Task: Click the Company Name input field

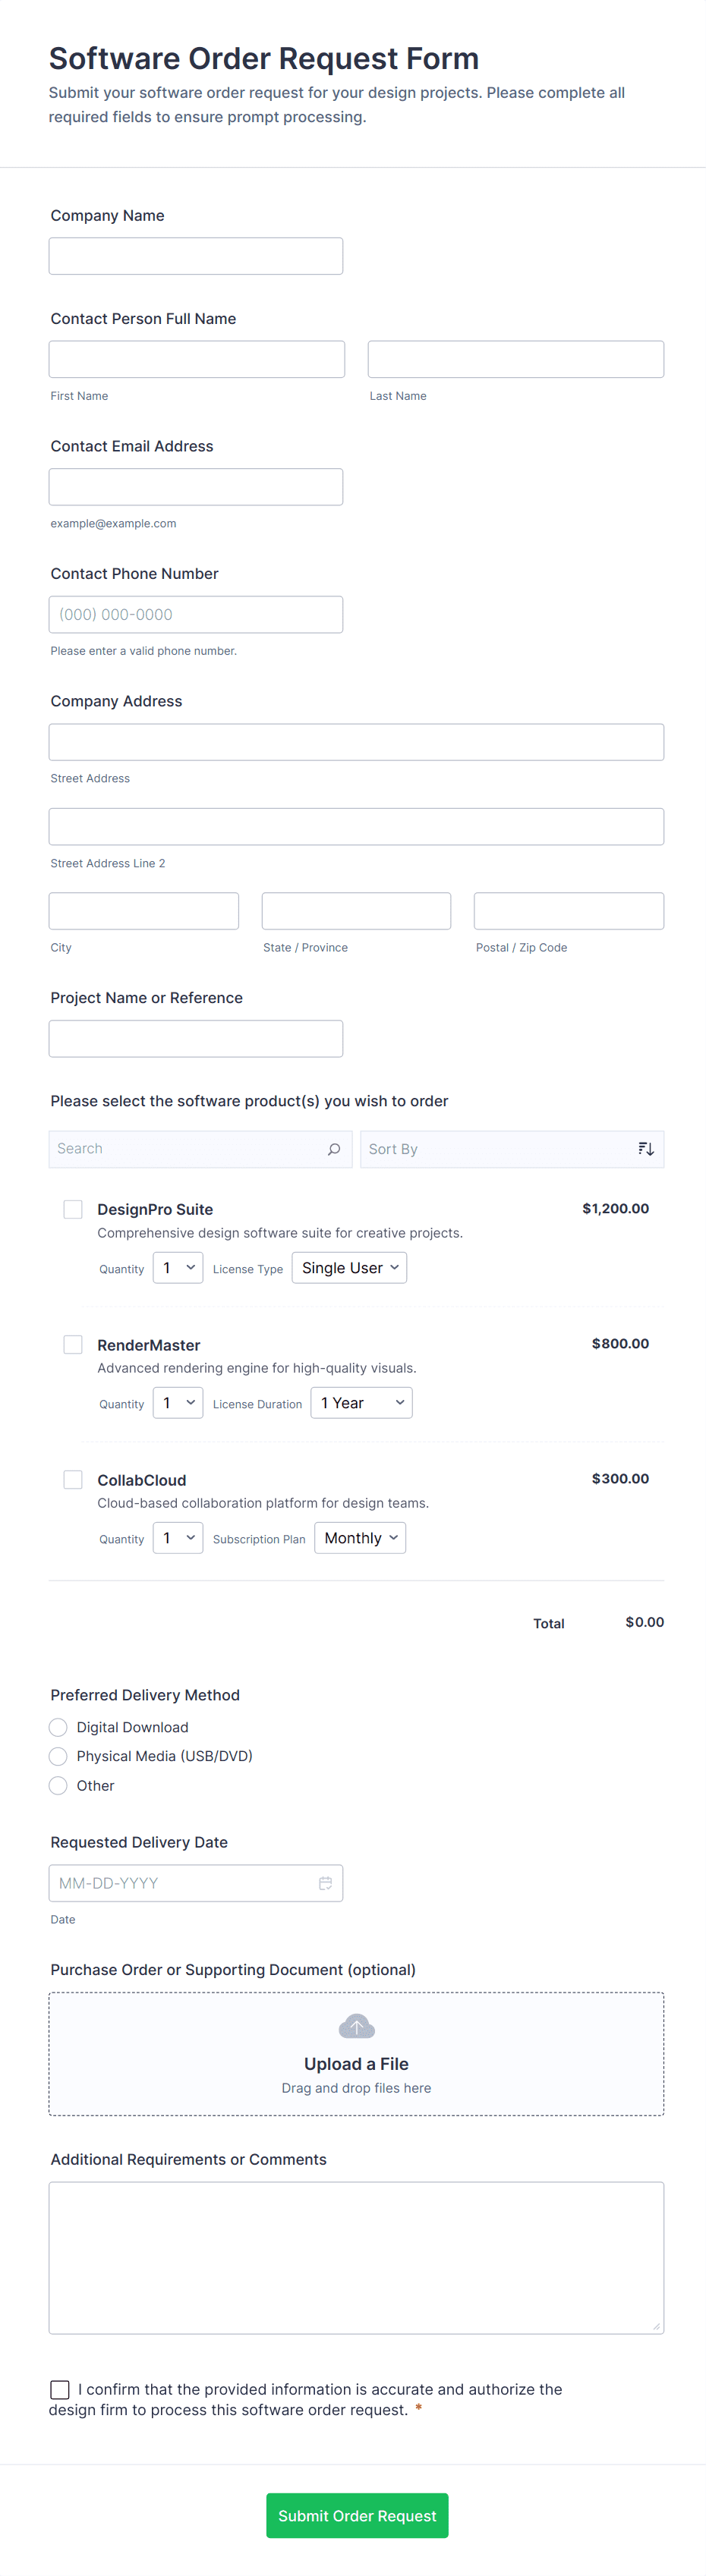Action: click(x=196, y=256)
